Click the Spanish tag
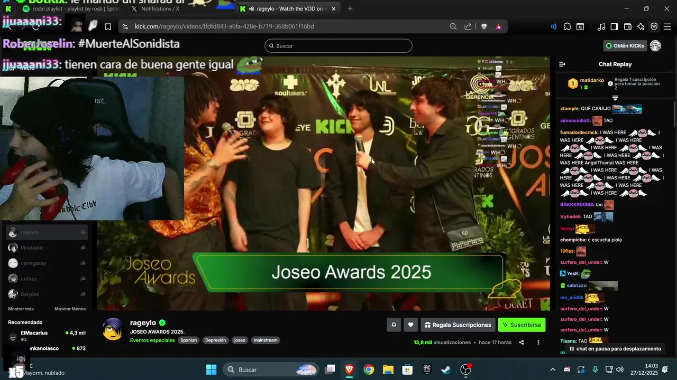The image size is (677, 380). click(188, 340)
